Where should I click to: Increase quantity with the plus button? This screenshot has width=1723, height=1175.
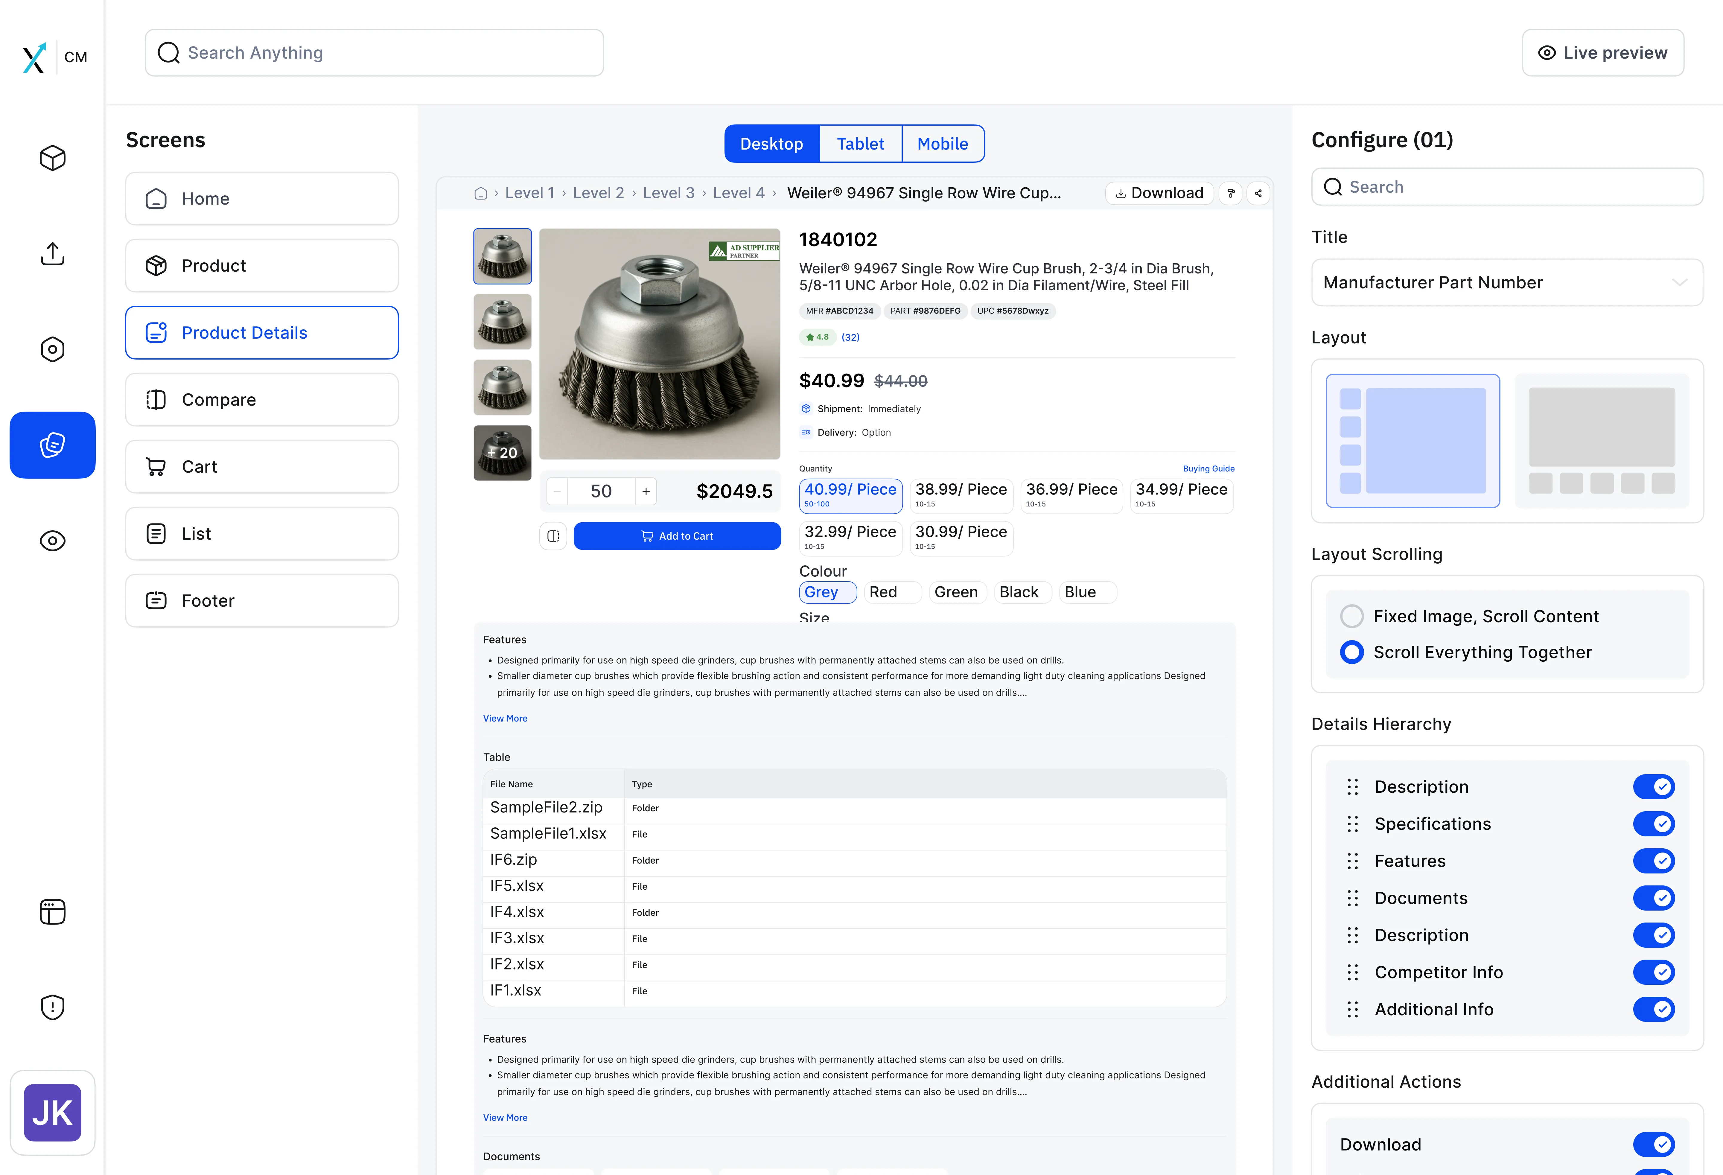[646, 491]
